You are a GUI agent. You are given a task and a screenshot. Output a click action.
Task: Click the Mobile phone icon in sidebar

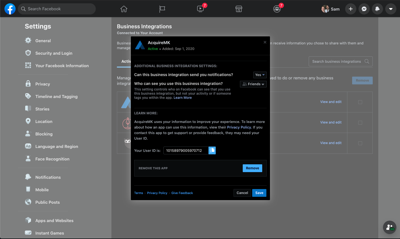coord(28,189)
